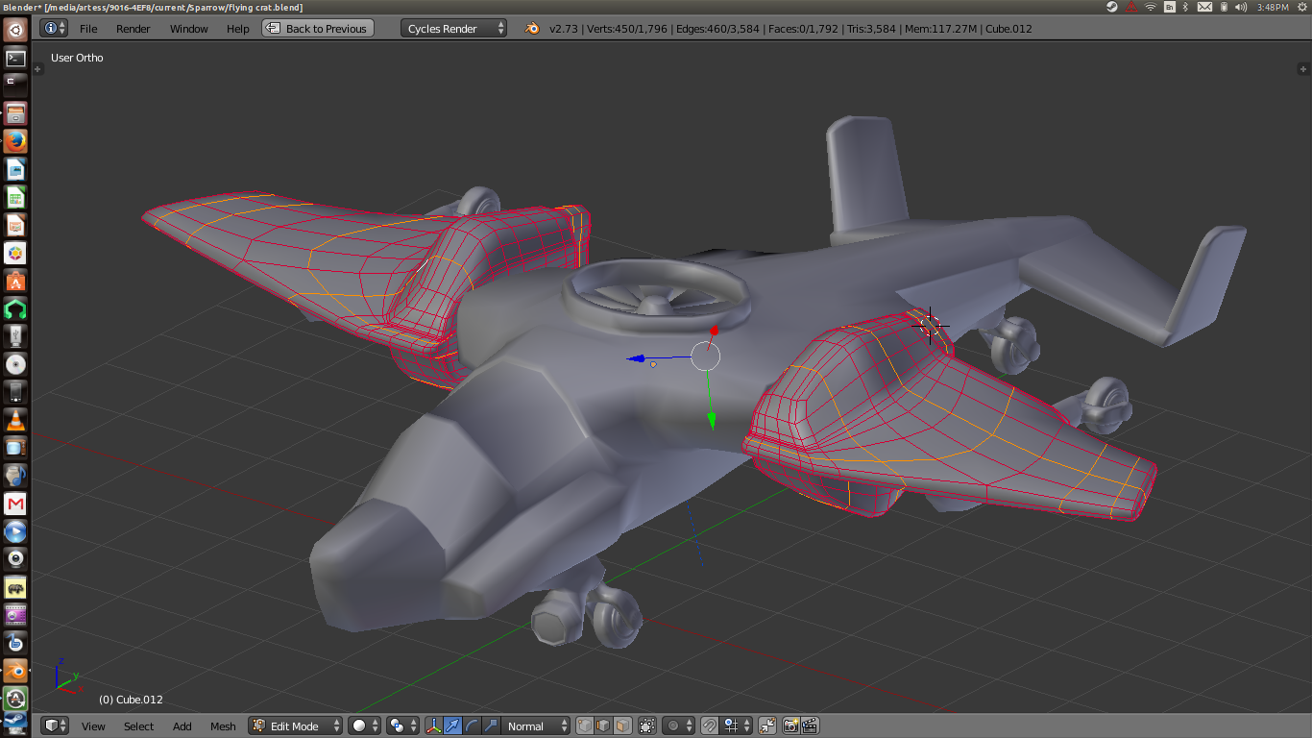Click the white manipulator center circle
Viewport: 1312px width, 738px height.
(706, 357)
